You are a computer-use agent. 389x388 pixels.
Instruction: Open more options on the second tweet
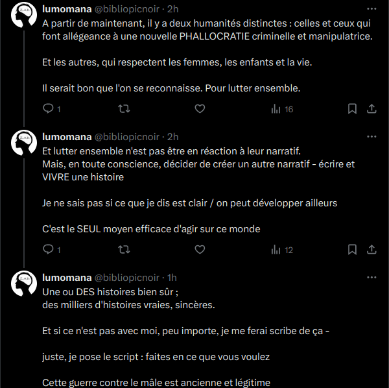[371, 137]
